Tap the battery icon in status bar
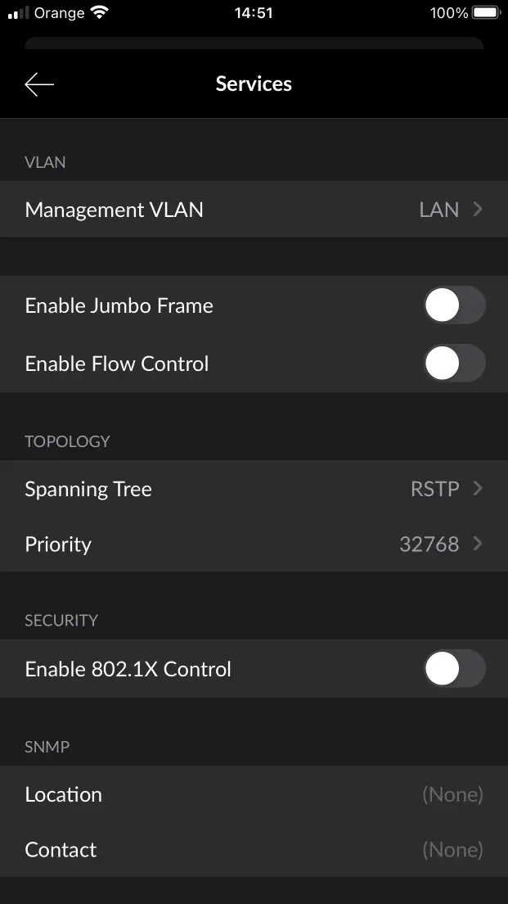 [x=485, y=13]
